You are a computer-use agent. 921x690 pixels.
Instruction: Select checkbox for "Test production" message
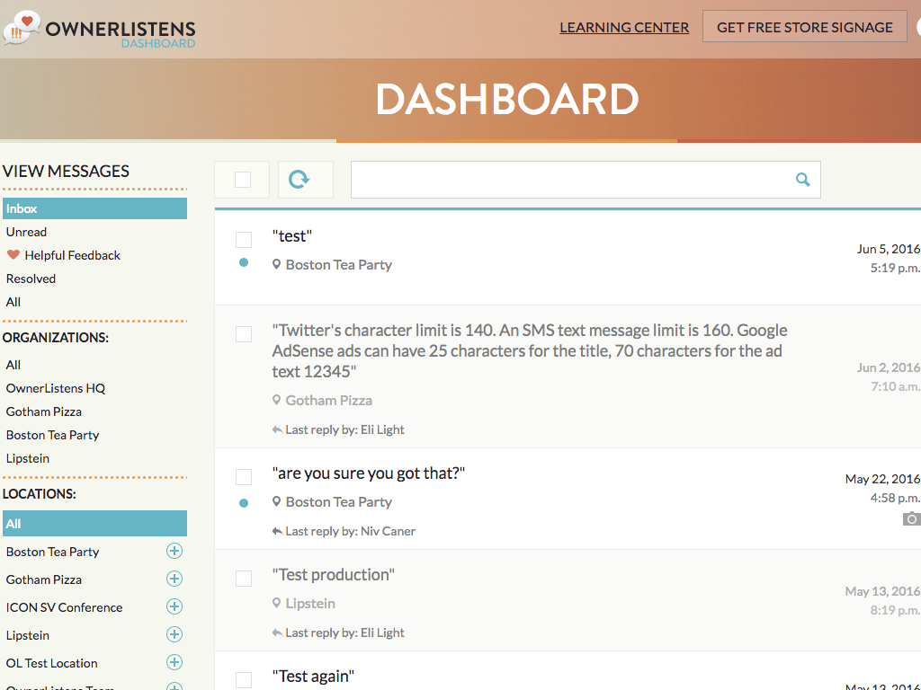[244, 578]
